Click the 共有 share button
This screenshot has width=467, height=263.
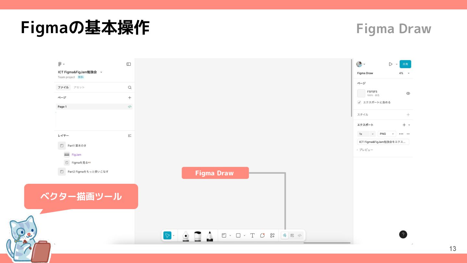(405, 64)
